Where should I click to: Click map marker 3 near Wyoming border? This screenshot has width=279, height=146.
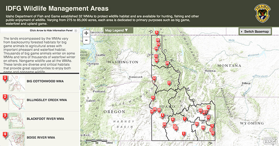coord(212,126)
